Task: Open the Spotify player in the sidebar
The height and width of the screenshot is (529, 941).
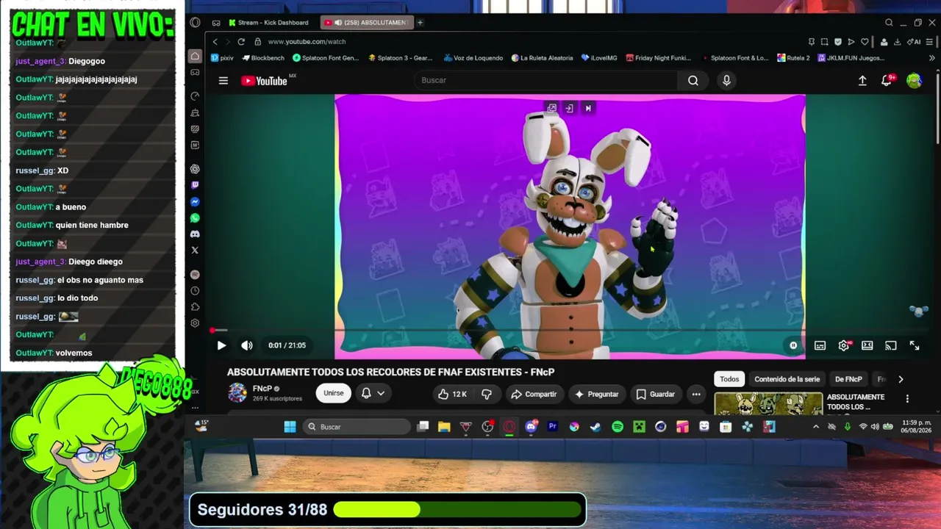Action: [x=195, y=274]
